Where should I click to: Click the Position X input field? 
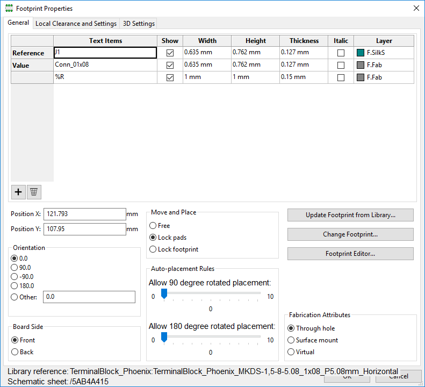point(84,214)
